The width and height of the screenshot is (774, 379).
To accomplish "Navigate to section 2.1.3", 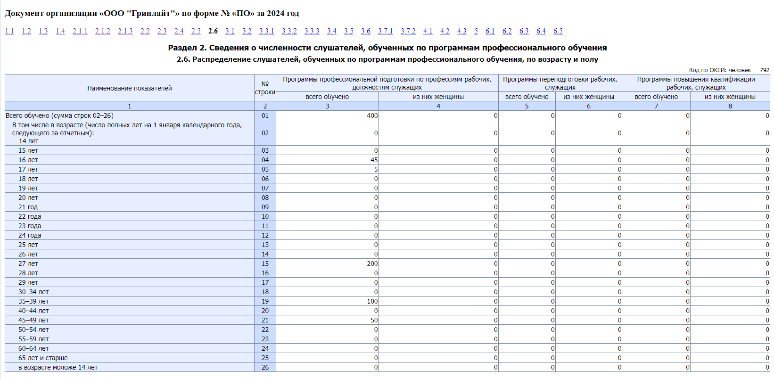I will tap(125, 31).
